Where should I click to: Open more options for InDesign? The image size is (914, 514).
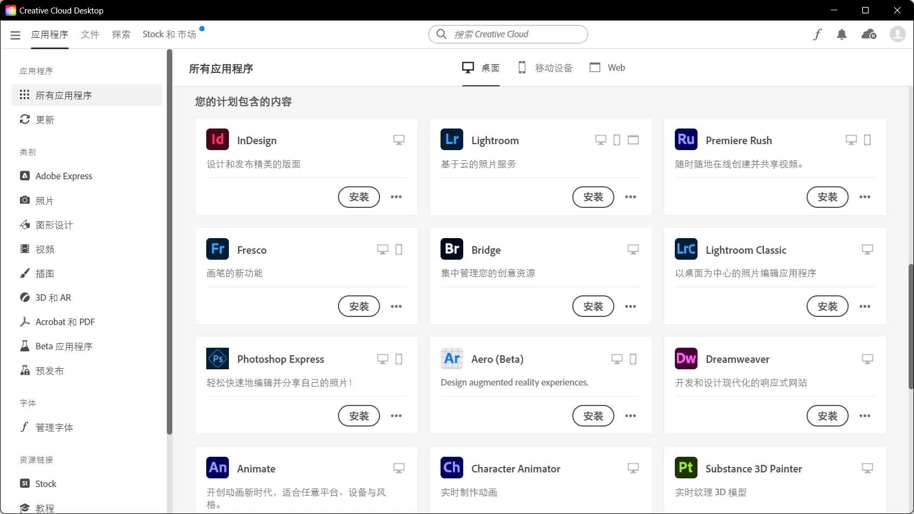(x=396, y=197)
